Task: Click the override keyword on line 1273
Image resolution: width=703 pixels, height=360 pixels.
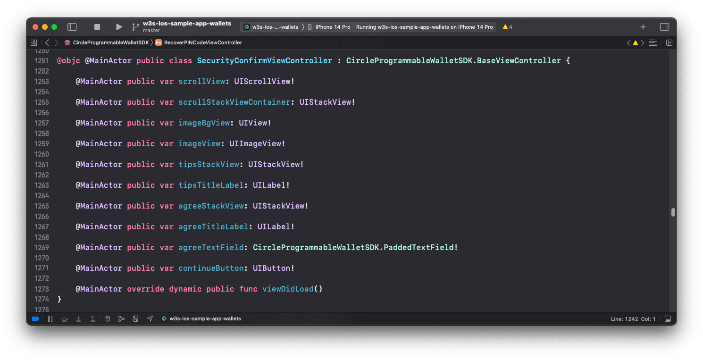Action: coord(145,289)
